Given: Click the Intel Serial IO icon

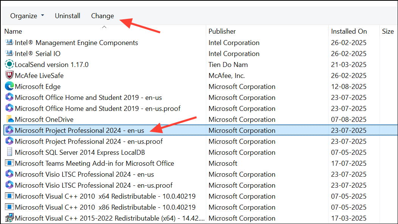Looking at the screenshot, I should pyautogui.click(x=9, y=53).
